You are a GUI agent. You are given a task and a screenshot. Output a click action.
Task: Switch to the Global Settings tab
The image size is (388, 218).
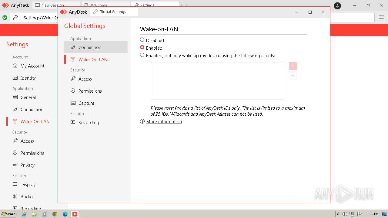pos(114,12)
